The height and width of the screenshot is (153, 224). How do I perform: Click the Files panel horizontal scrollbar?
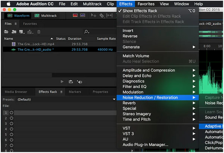point(28,75)
